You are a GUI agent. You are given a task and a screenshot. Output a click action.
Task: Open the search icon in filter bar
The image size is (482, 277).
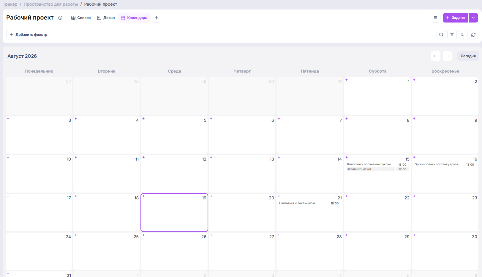point(441,35)
